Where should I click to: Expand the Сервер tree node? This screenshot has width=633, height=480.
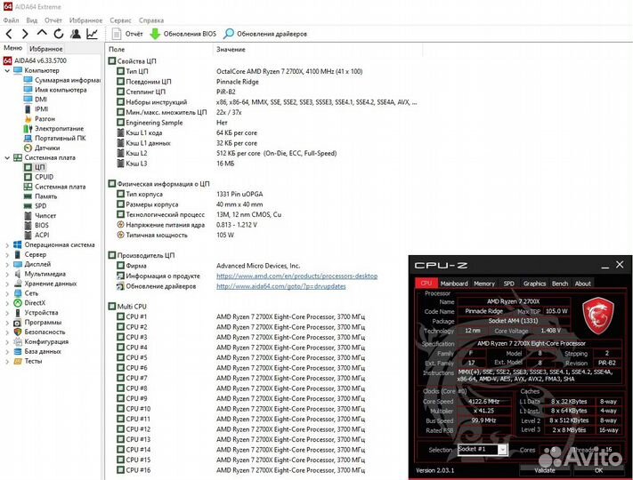coord(7,255)
